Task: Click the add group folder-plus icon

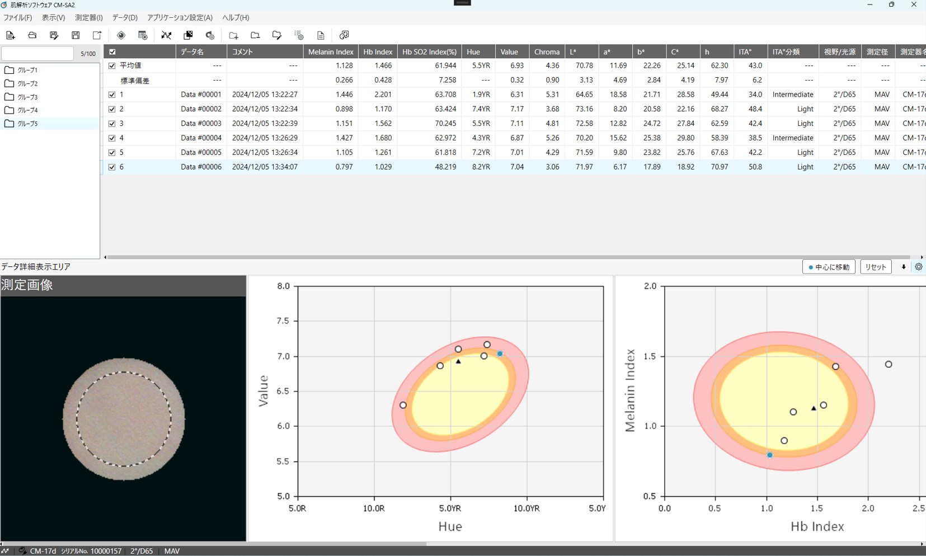Action: click(x=233, y=35)
